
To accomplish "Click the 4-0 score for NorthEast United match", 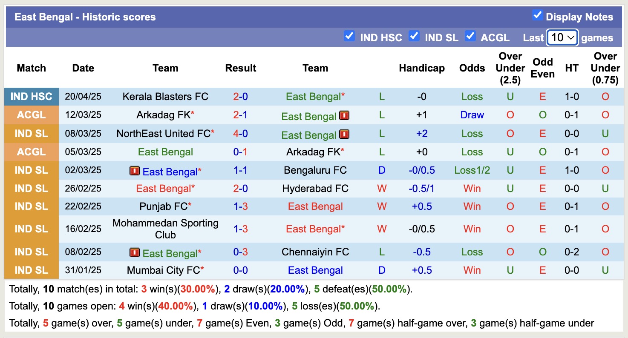I will (x=240, y=134).
